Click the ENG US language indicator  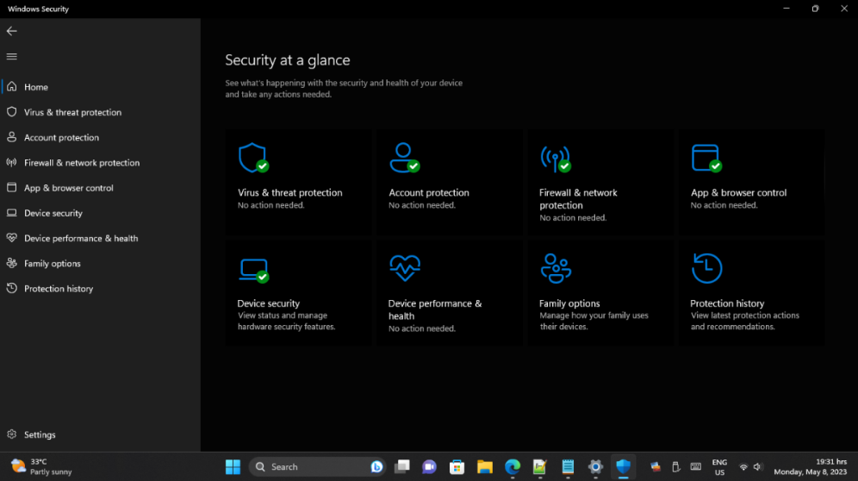(719, 467)
